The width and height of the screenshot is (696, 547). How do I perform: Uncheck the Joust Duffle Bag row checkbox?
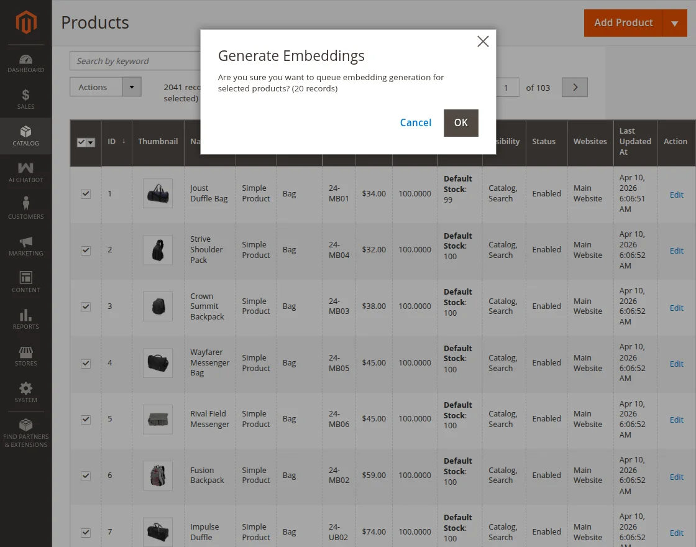(x=86, y=194)
